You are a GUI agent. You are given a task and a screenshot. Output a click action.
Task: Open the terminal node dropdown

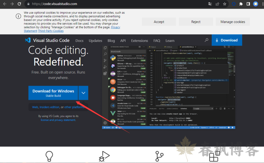[x=203, y=109]
